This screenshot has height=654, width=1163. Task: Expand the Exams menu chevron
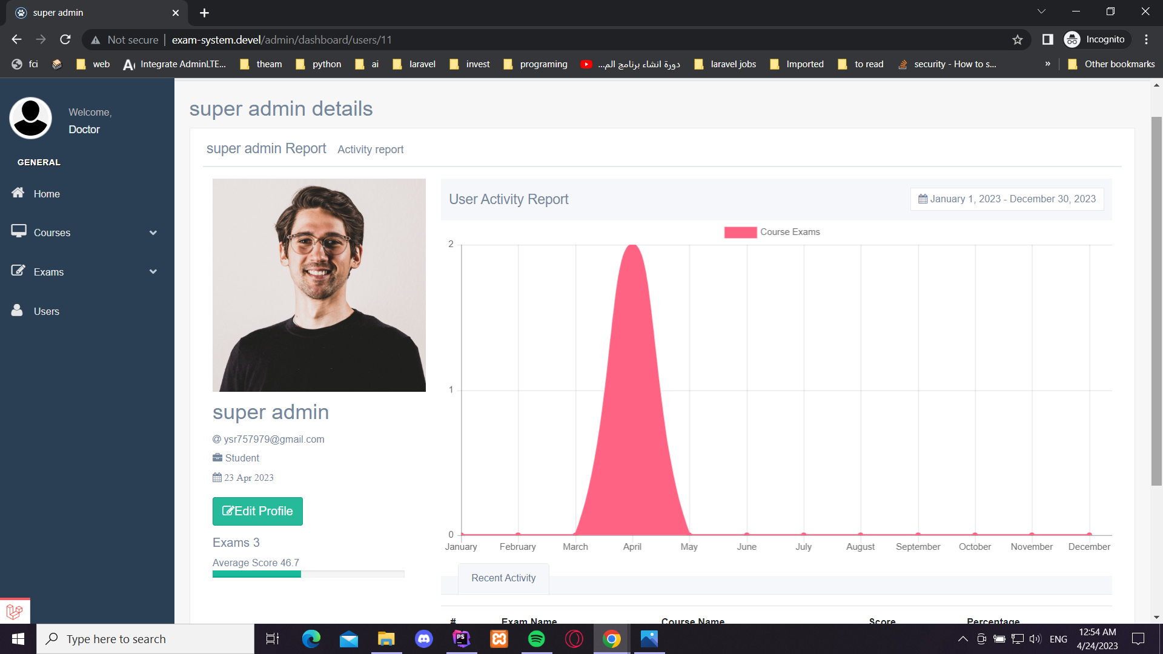[153, 272]
